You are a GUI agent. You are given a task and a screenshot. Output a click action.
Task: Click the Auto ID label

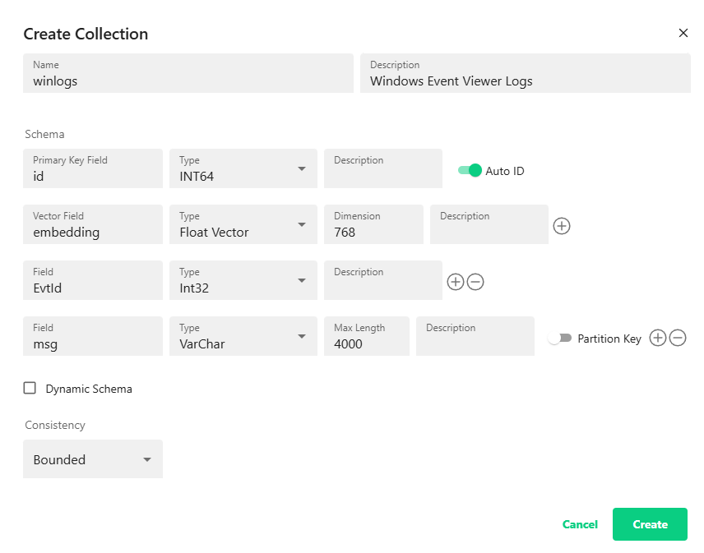(505, 171)
